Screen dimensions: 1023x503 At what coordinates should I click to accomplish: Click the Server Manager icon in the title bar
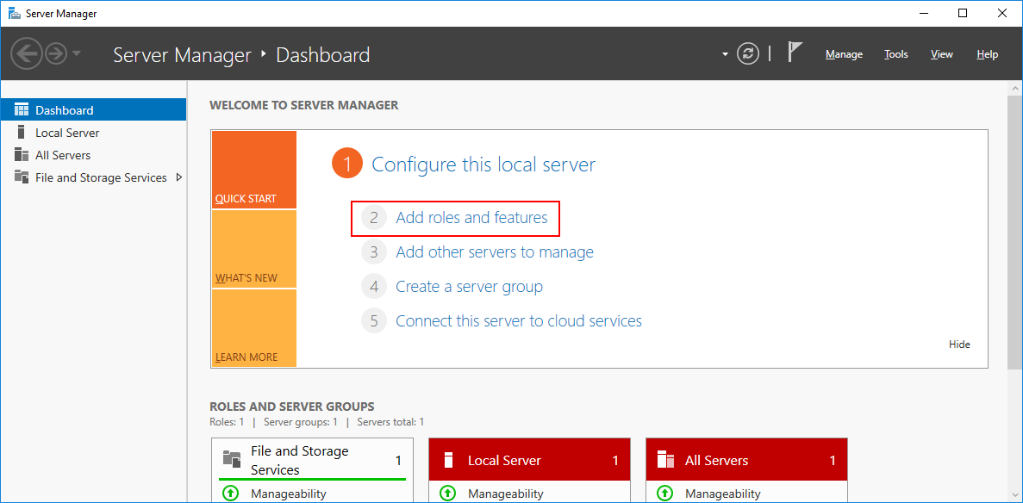coord(12,13)
